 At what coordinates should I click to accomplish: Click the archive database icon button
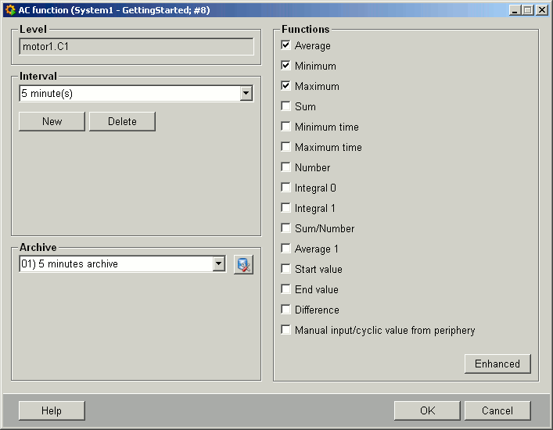243,264
